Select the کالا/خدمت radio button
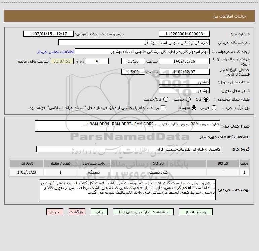This screenshot has height=251, width=259. (x=166, y=99)
